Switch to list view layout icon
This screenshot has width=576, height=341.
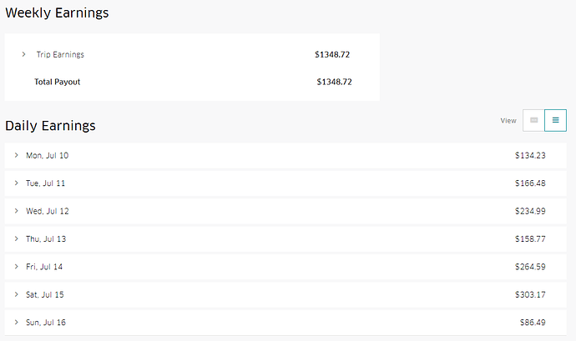click(555, 120)
